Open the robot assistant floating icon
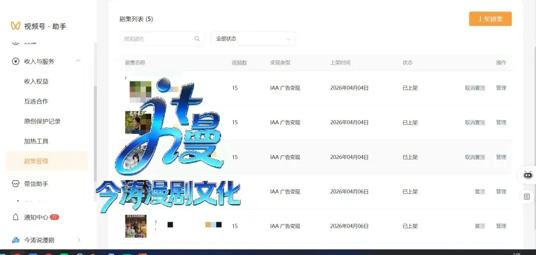This screenshot has height=255, width=536. pos(528,174)
